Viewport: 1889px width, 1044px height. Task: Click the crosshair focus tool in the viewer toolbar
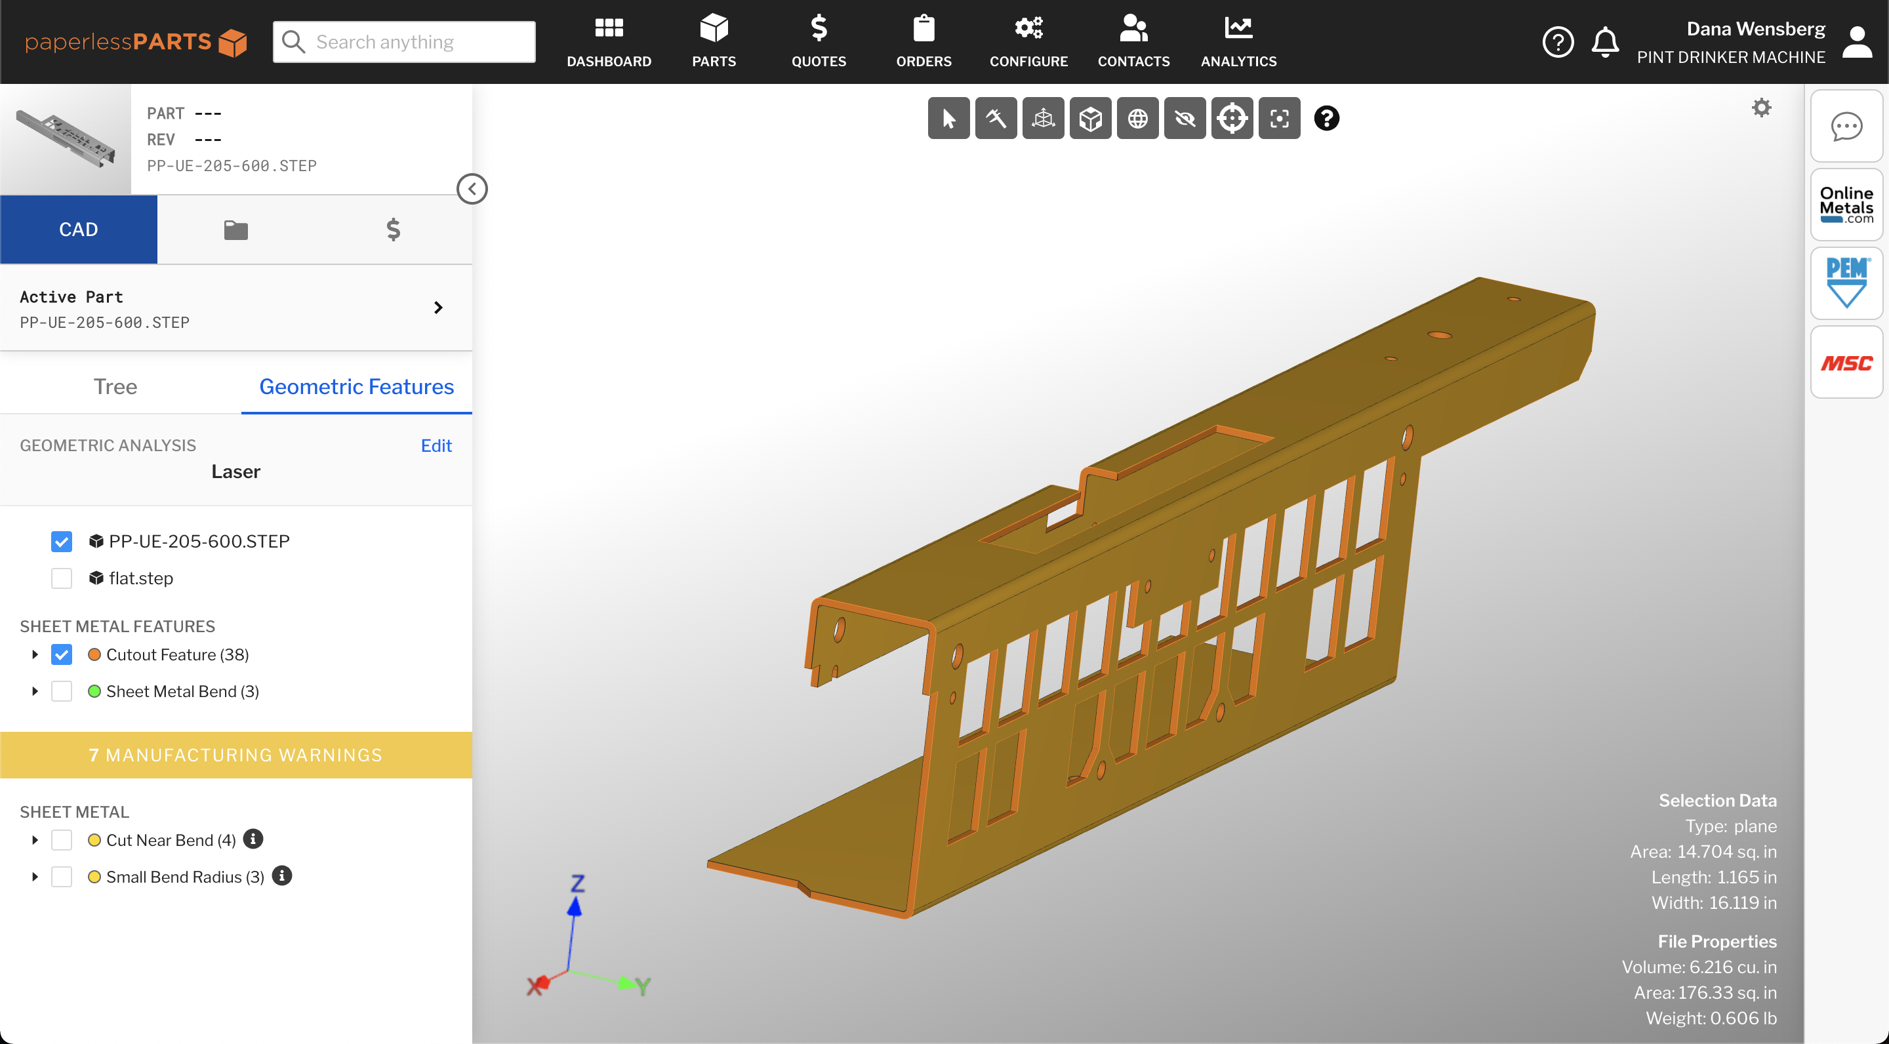1232,117
